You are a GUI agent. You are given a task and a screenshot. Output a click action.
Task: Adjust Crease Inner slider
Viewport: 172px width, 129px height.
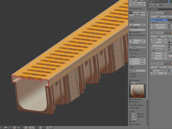tap(159, 53)
